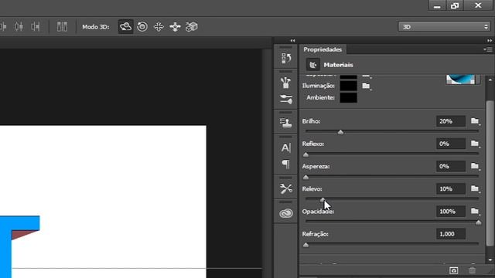This screenshot has width=495, height=278.
Task: Click the trash delete icon at panel bottom
Action: click(472, 270)
